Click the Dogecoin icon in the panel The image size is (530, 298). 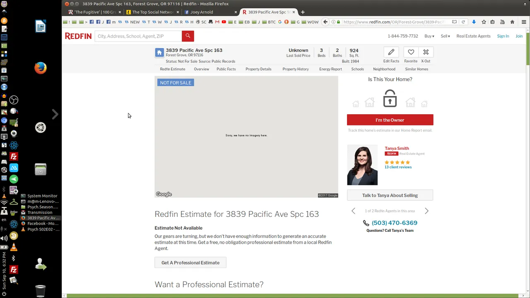[14, 236]
